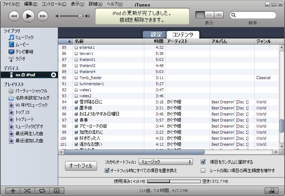Toggle shuffle at the bottom bar
This screenshot has width=285, height=196.
pos(27,191)
